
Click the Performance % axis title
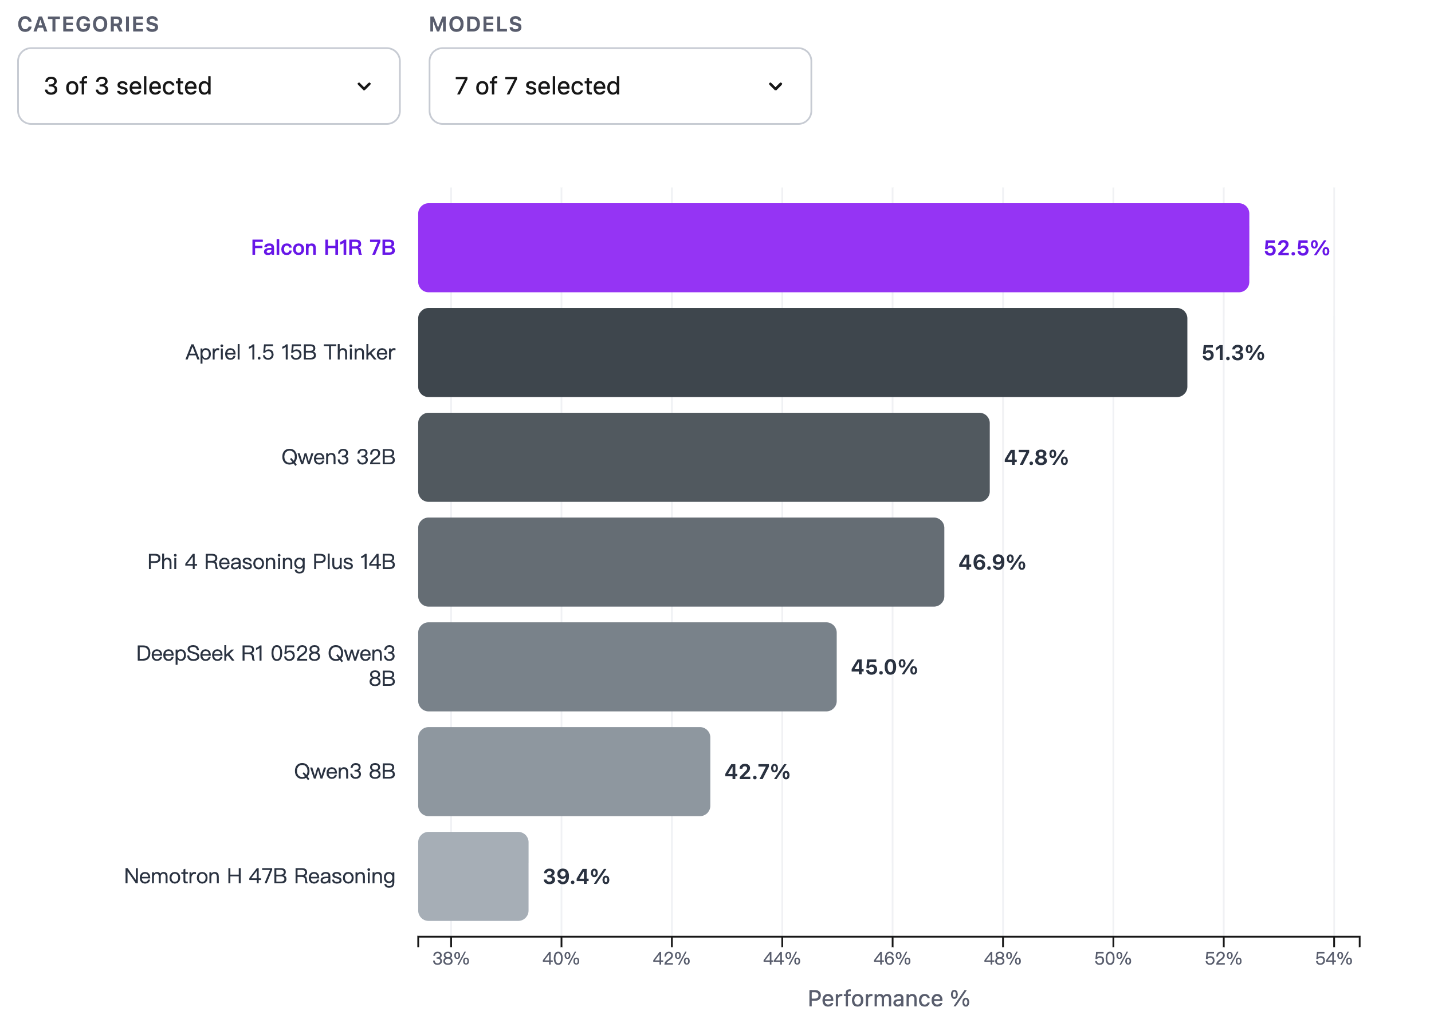(889, 998)
